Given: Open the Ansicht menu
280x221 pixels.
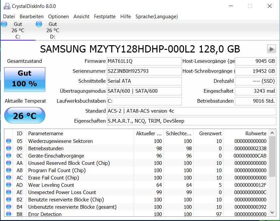Looking at the screenshot, I should point(81,16).
